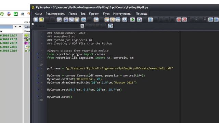Screen dimensions: 219x123
Task: Open a file using the folder icon
Action: [x=41, y=20]
